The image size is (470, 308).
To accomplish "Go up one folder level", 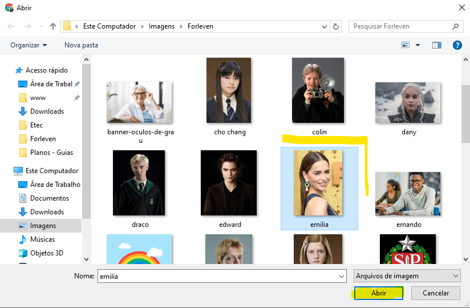I will (x=53, y=26).
